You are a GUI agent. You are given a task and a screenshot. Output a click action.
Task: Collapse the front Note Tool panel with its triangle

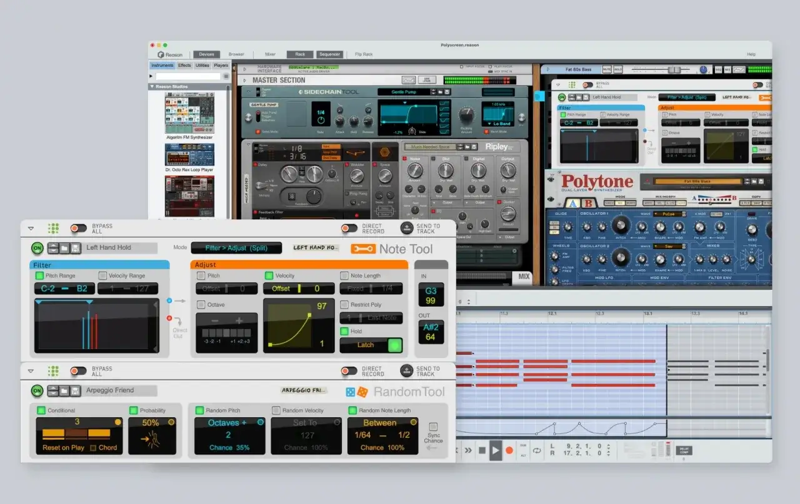coord(31,229)
